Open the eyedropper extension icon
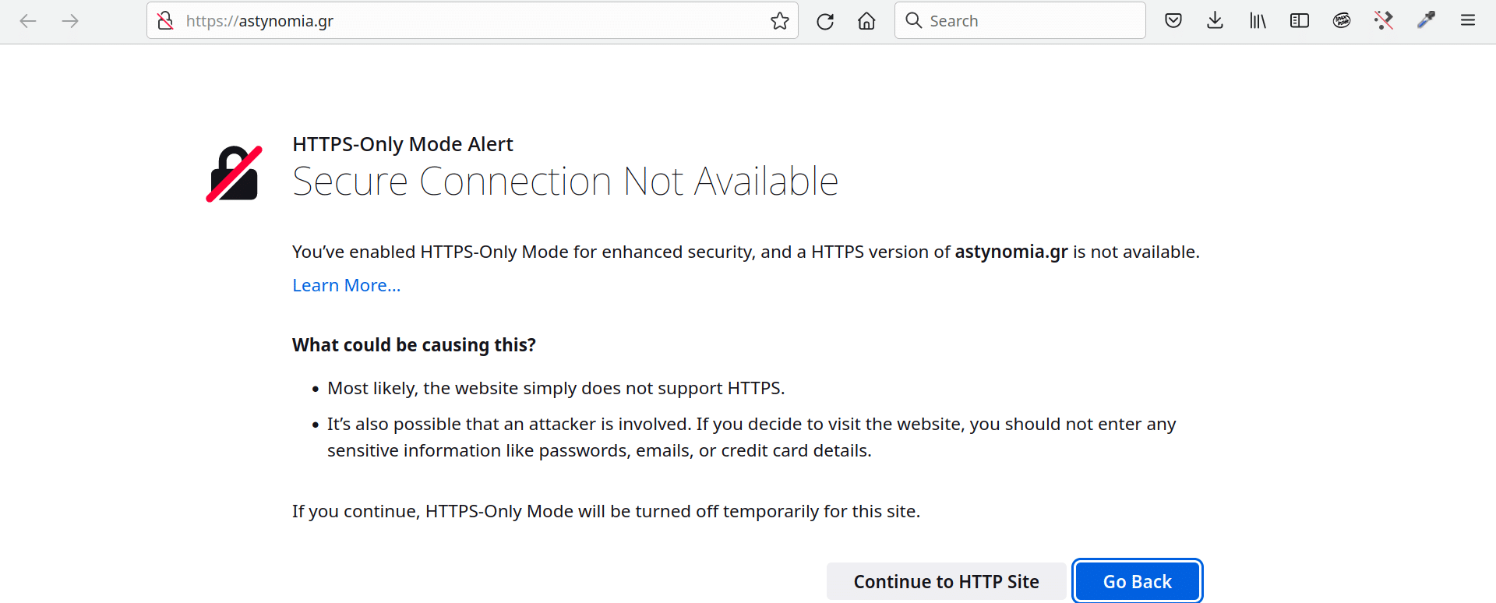 1426,21
